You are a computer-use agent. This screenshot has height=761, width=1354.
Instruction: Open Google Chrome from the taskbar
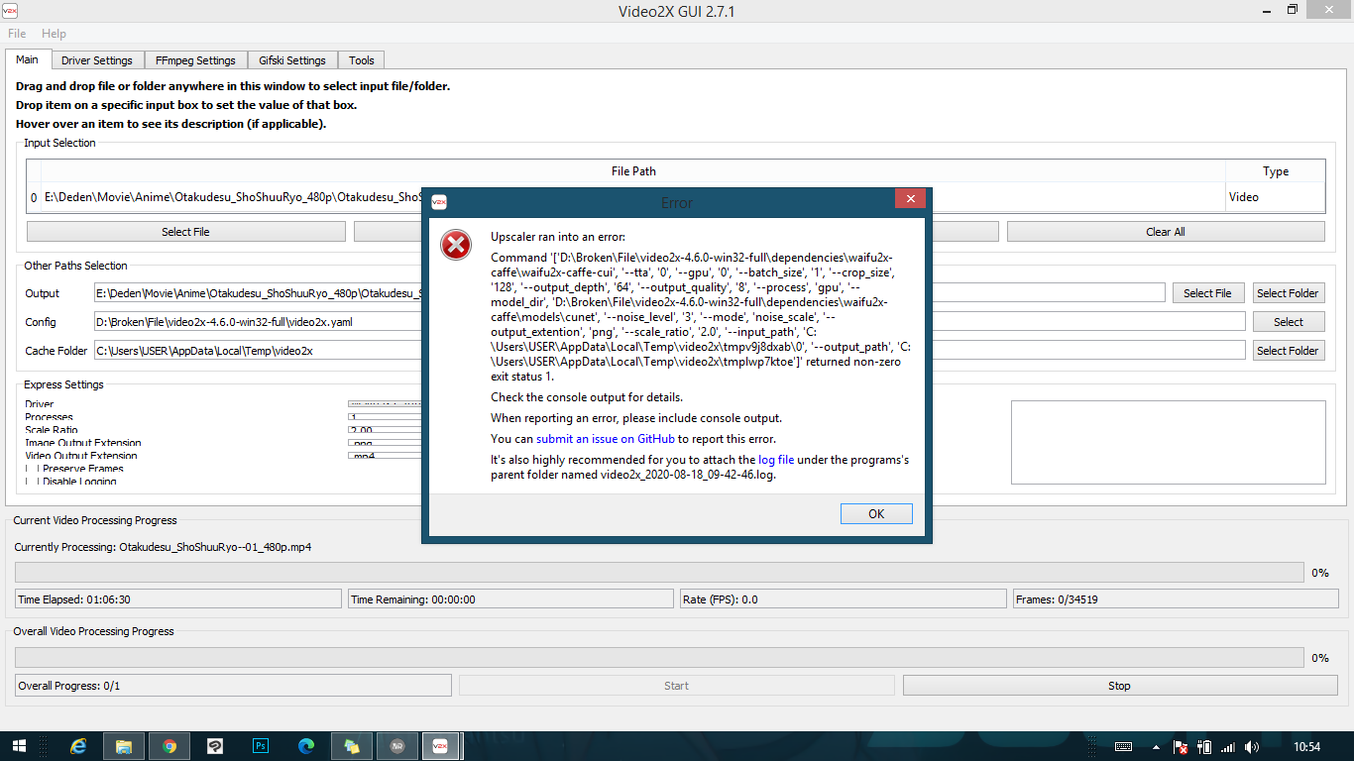[x=169, y=745]
